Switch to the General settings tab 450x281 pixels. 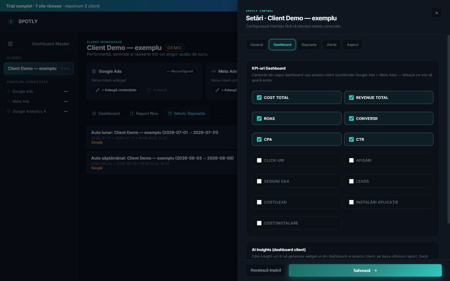click(257, 45)
